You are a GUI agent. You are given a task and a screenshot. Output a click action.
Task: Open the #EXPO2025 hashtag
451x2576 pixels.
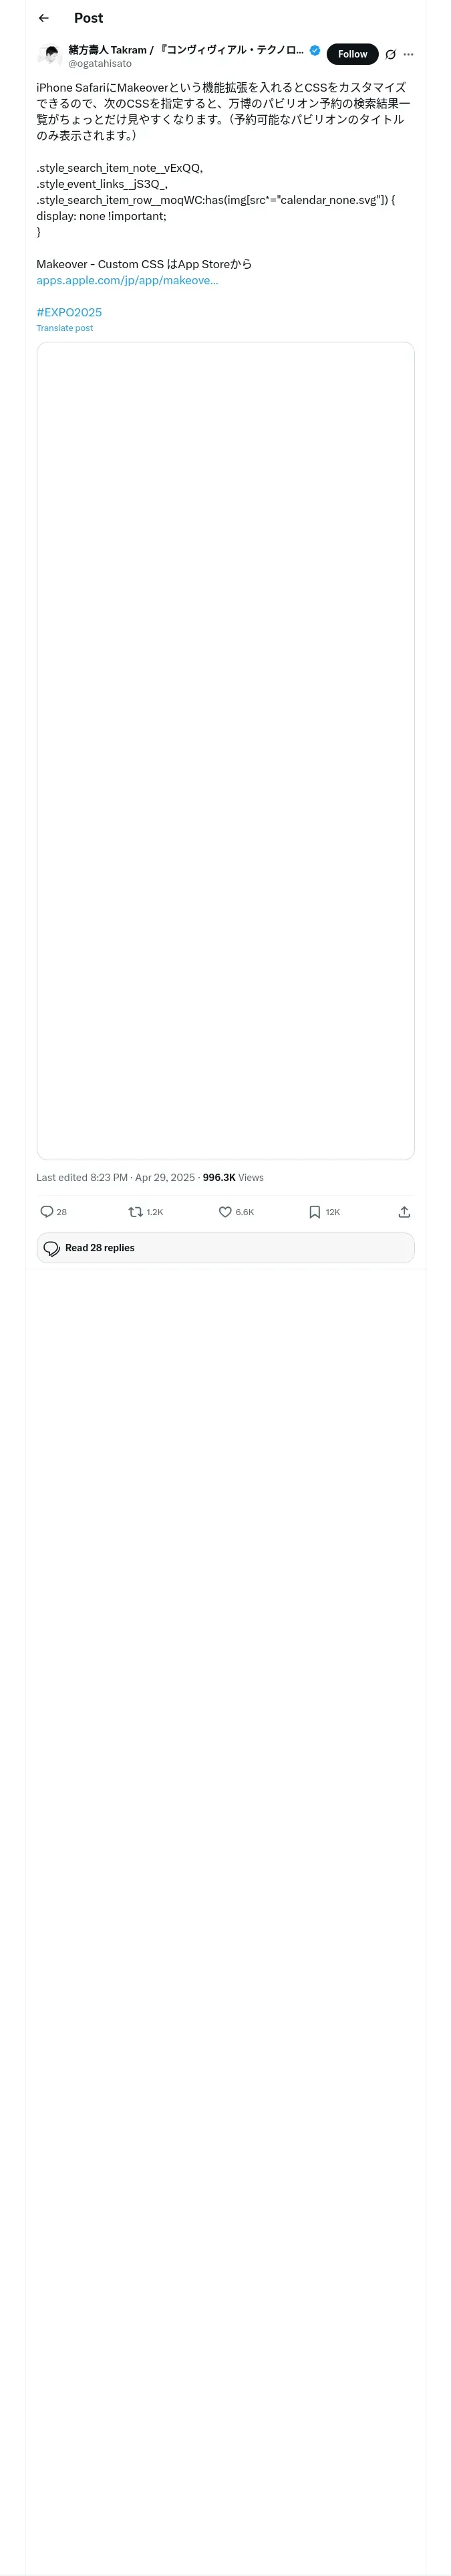click(69, 312)
